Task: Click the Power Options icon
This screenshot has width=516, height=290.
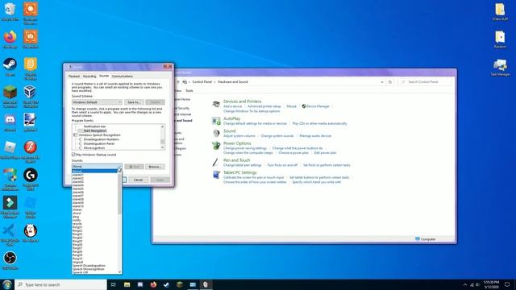Action: [x=216, y=145]
